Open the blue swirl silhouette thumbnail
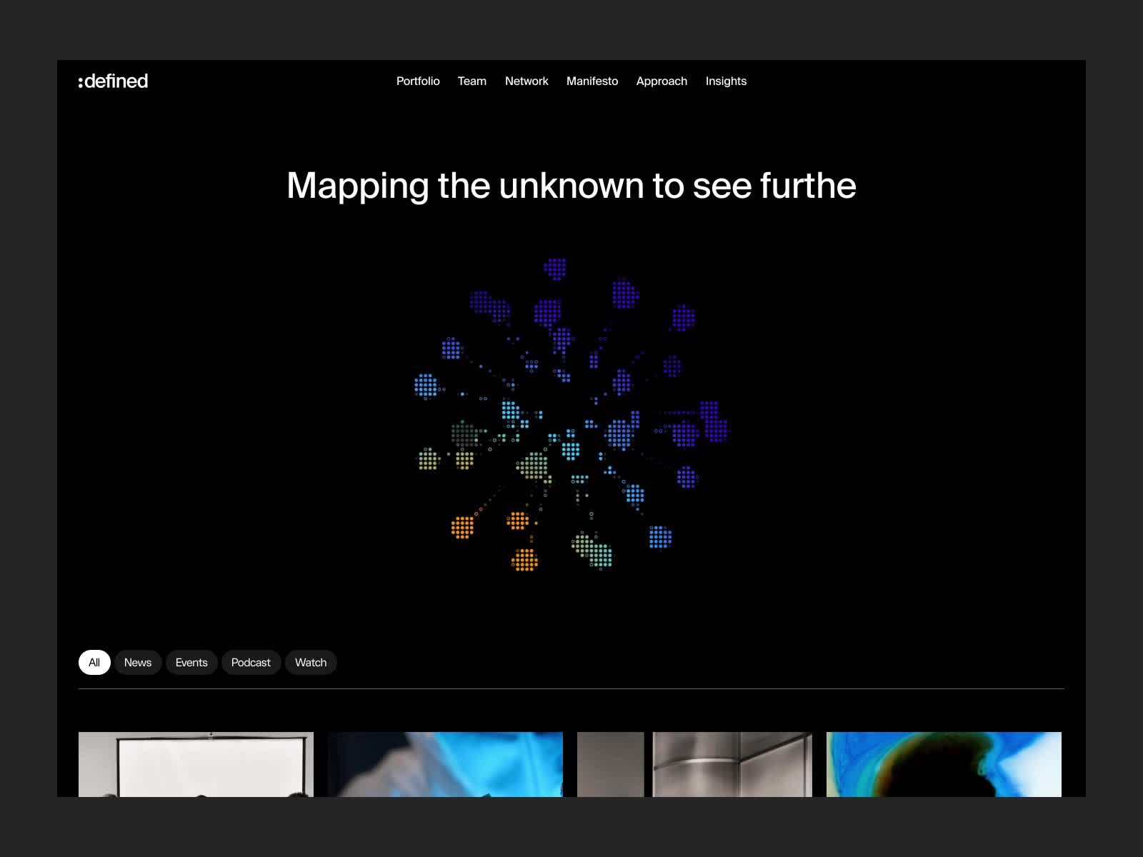The height and width of the screenshot is (857, 1143). click(x=944, y=764)
